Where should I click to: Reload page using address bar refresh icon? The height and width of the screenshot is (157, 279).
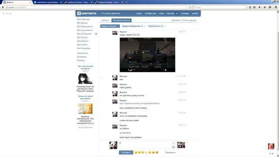190,7
